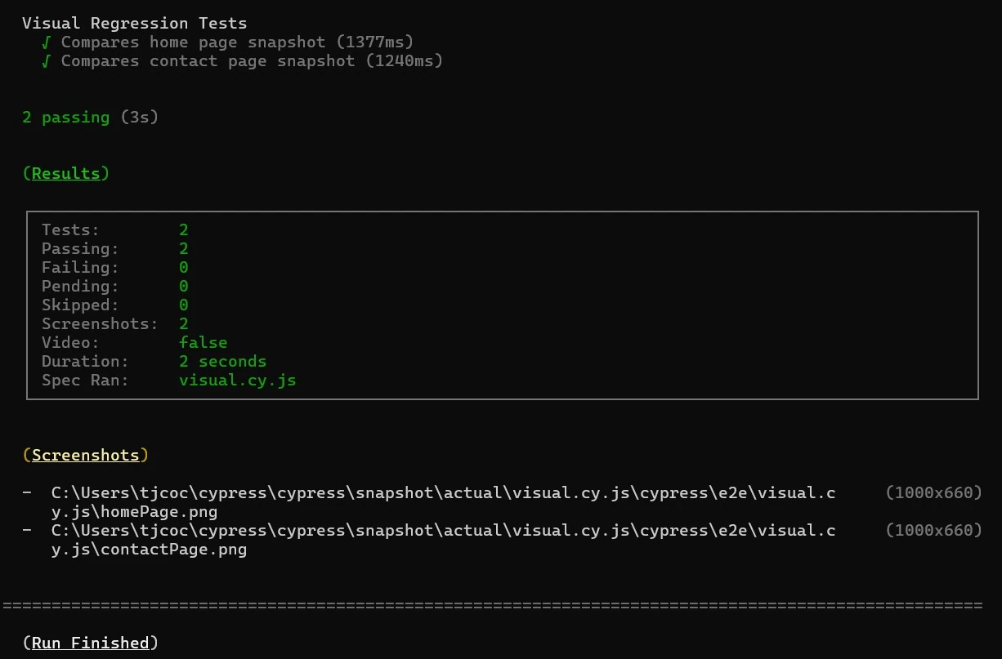Click the 1240ms duration of contact test
Screen dimensions: 1002x659
404,60
